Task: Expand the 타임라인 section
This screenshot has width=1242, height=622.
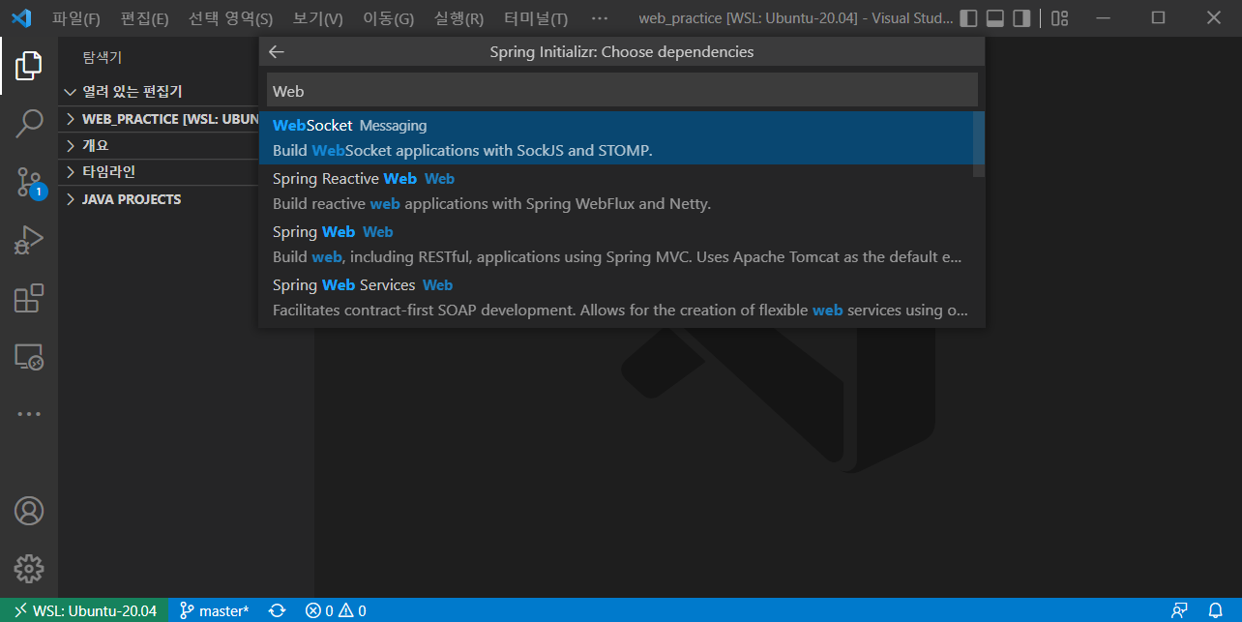Action: (x=158, y=171)
